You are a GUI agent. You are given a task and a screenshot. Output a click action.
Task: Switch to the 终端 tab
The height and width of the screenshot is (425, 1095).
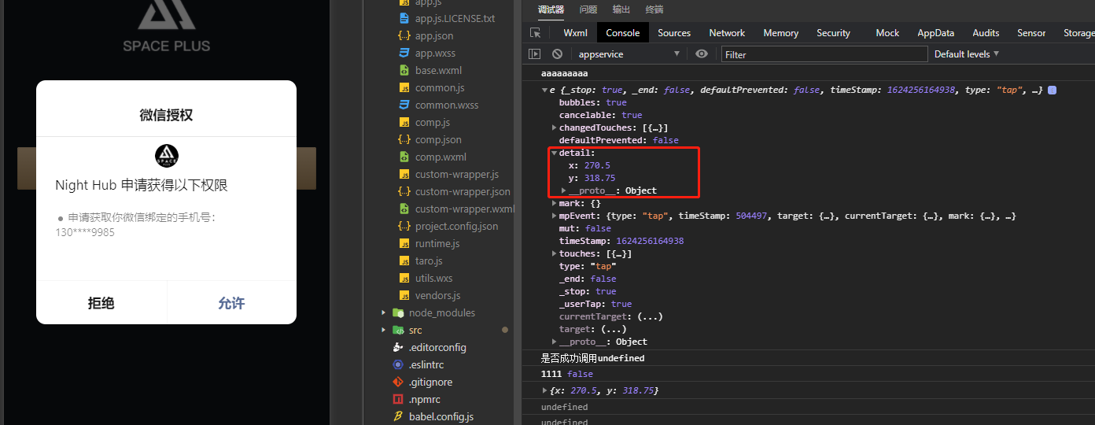[x=654, y=9]
